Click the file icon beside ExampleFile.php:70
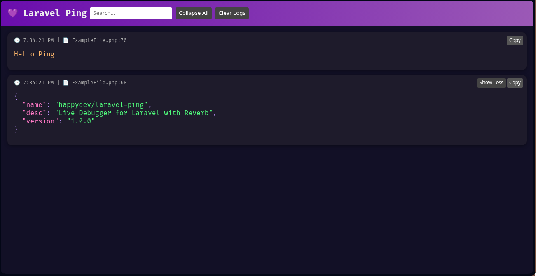This screenshot has width=536, height=276. [x=66, y=40]
